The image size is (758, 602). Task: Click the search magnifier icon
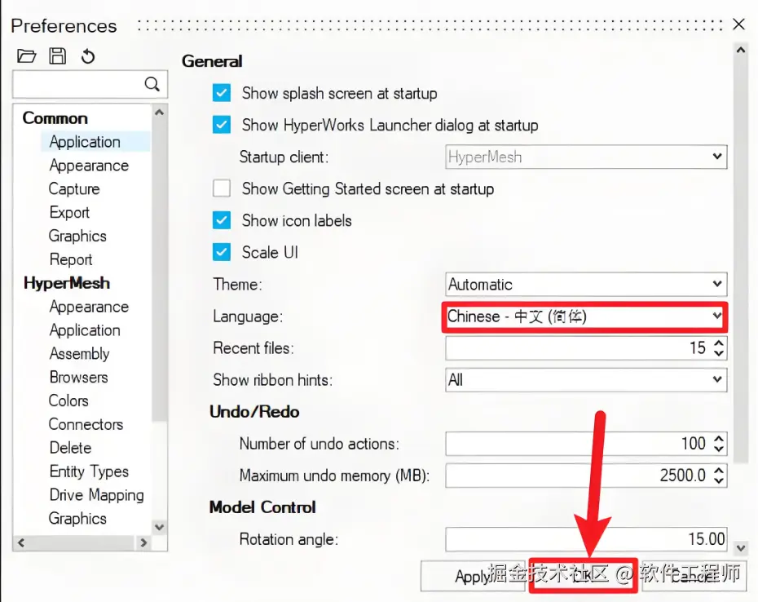pyautogui.click(x=152, y=84)
